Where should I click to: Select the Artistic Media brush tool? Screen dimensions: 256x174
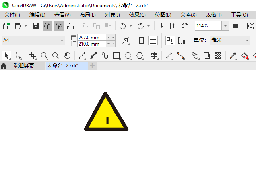93,55
